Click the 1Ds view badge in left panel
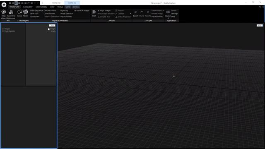The width and height of the screenshot is (265, 149). coord(52,26)
